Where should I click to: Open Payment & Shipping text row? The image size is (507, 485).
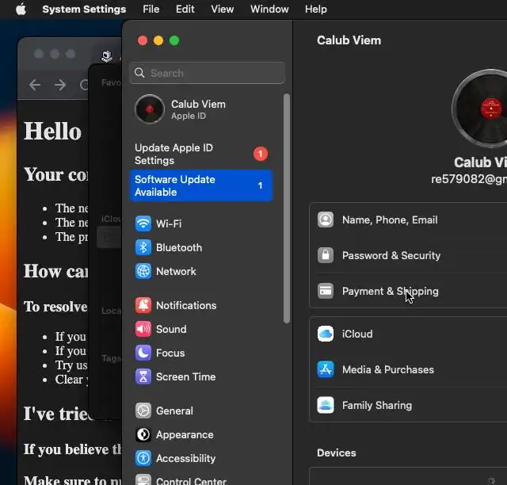391,291
